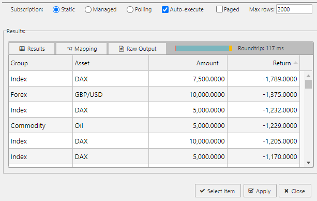Click the Apply button checkbox icon

click(251, 191)
